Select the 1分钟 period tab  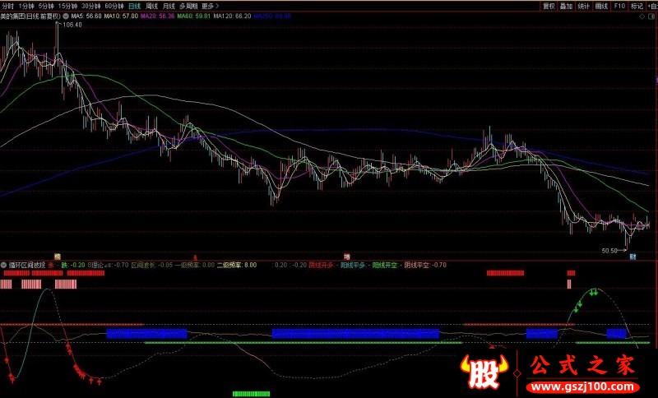26,6
